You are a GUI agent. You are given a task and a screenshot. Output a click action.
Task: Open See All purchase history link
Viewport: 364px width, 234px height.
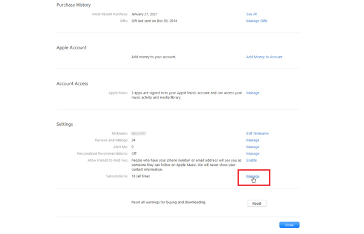click(x=251, y=14)
